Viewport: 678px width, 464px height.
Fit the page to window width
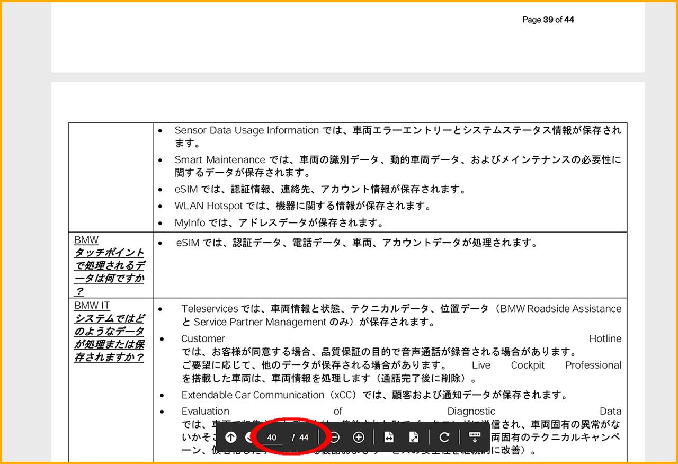[x=389, y=437]
